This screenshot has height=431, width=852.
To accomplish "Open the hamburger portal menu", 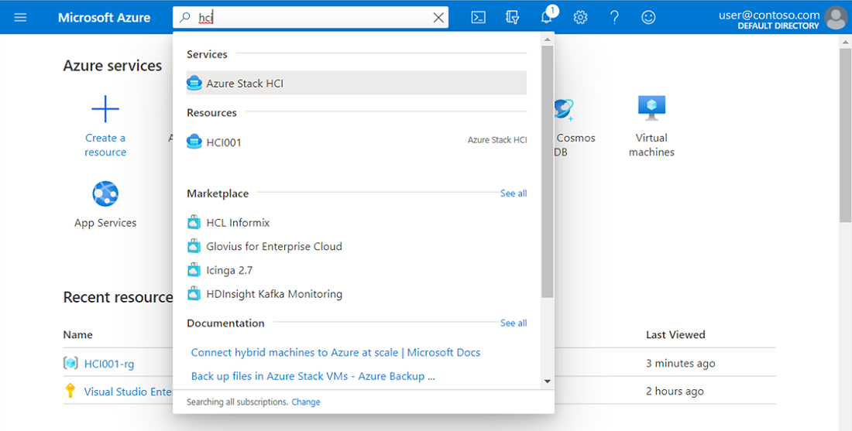I will click(20, 17).
